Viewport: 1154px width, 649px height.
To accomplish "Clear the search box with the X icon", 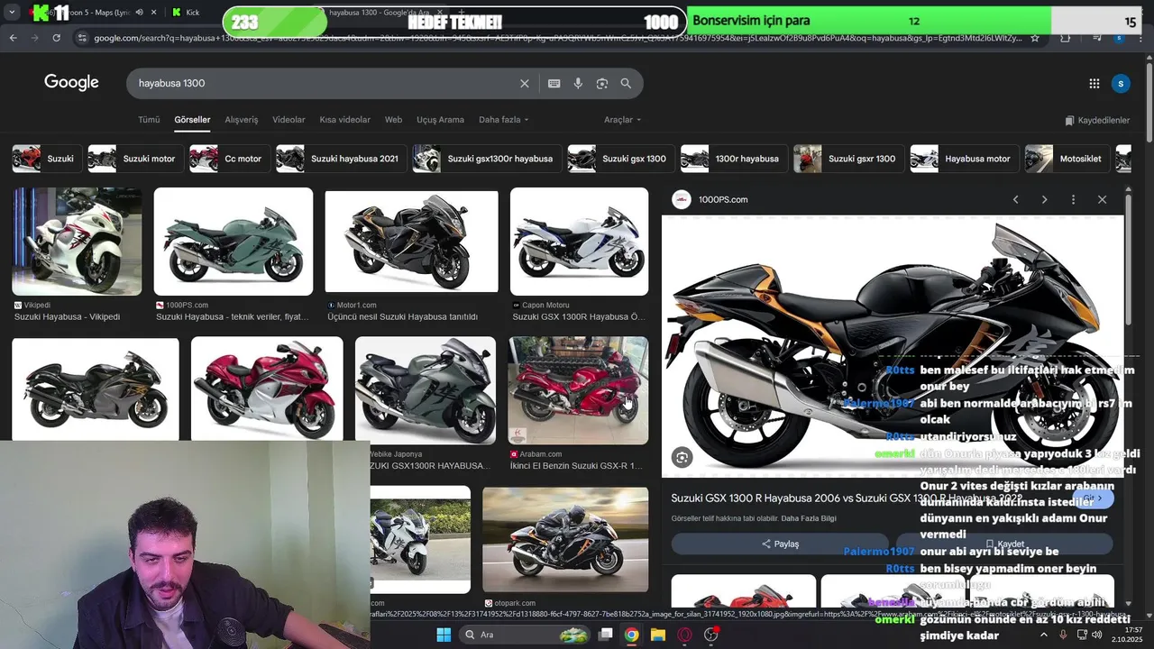I will coord(525,83).
